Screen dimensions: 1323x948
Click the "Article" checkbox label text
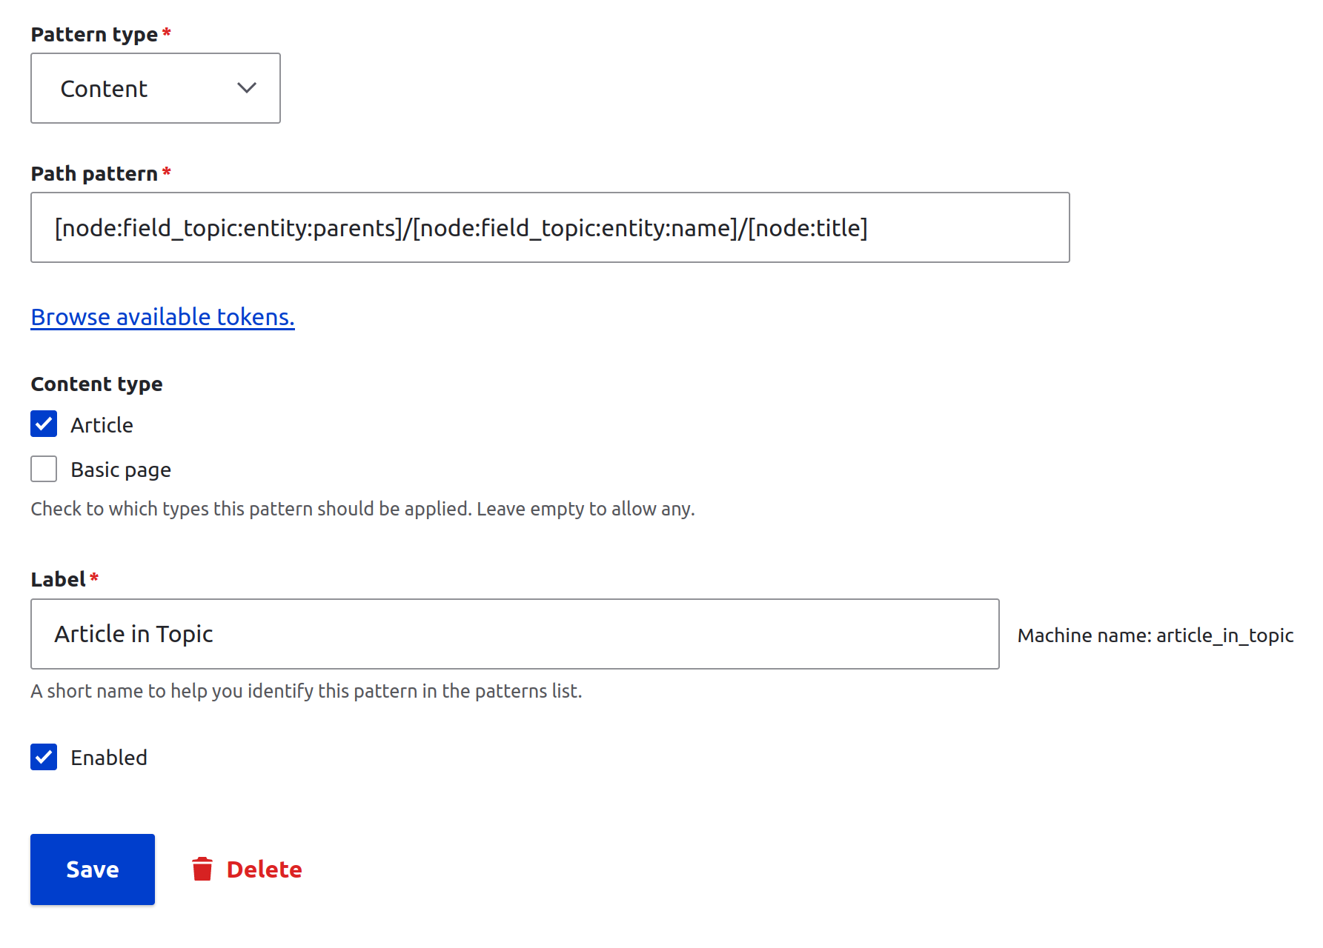point(102,425)
